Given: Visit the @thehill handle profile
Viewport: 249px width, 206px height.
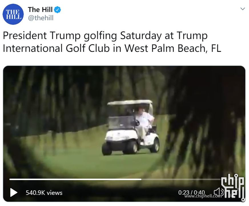Looking at the screenshot, I should click(41, 18).
